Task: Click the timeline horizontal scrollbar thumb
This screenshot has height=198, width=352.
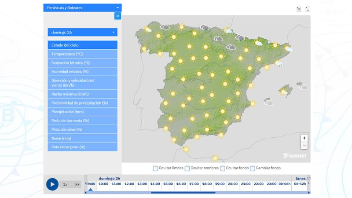Action: point(183,193)
